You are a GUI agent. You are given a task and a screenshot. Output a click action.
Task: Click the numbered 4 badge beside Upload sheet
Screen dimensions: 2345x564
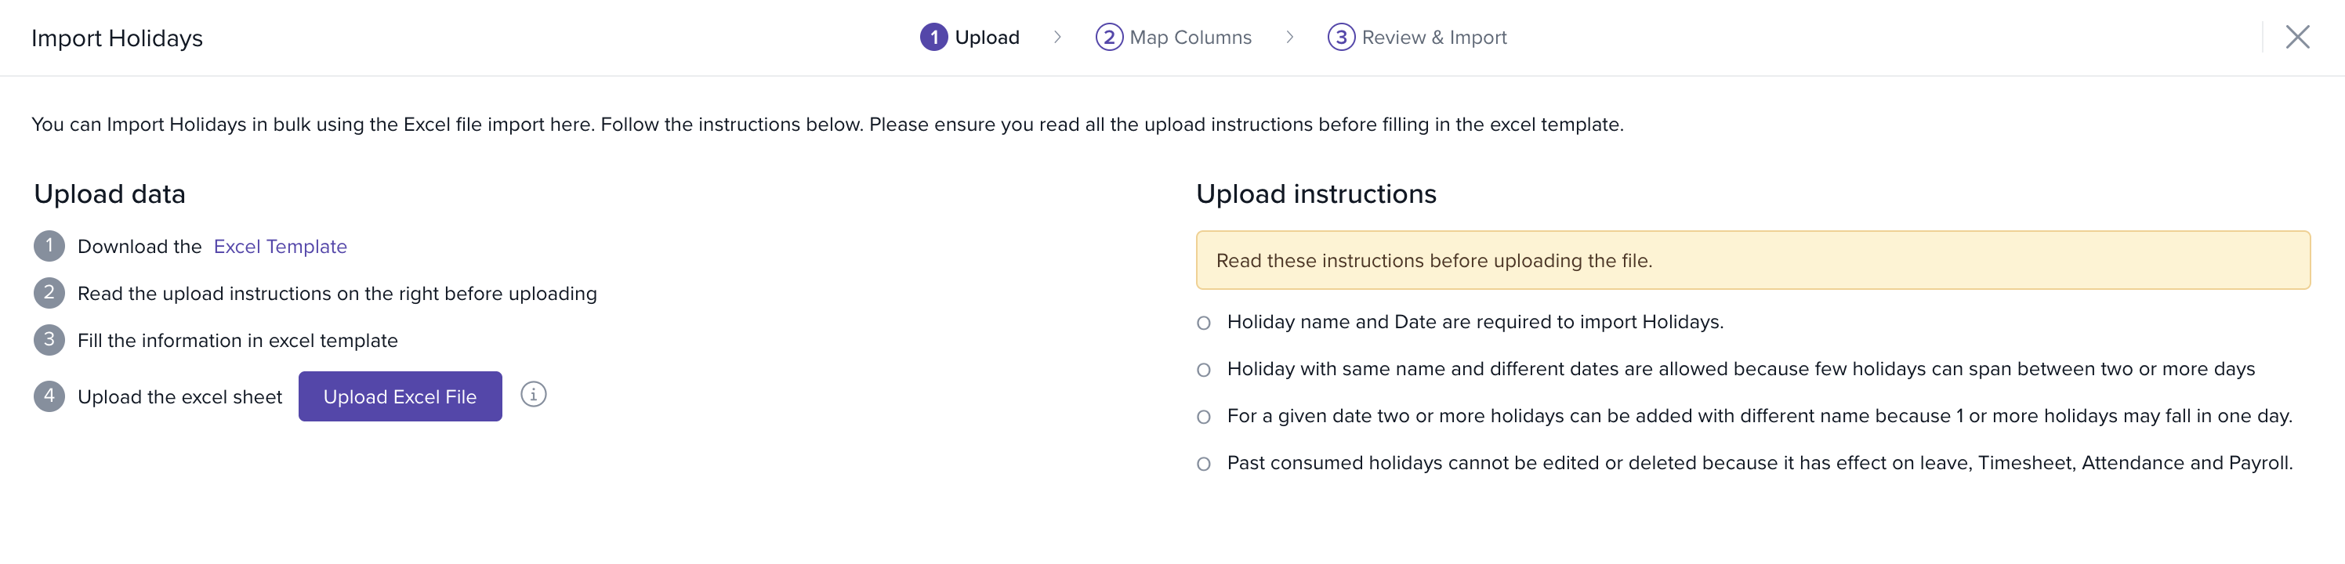[49, 396]
